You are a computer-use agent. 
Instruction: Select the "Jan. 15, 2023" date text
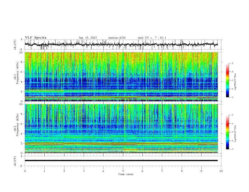(x=88, y=38)
